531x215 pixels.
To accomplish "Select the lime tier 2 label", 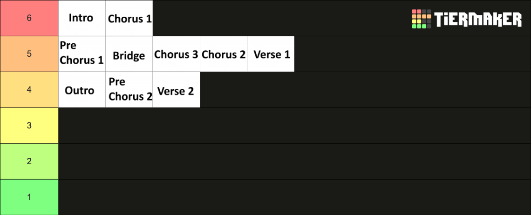I will pyautogui.click(x=29, y=161).
